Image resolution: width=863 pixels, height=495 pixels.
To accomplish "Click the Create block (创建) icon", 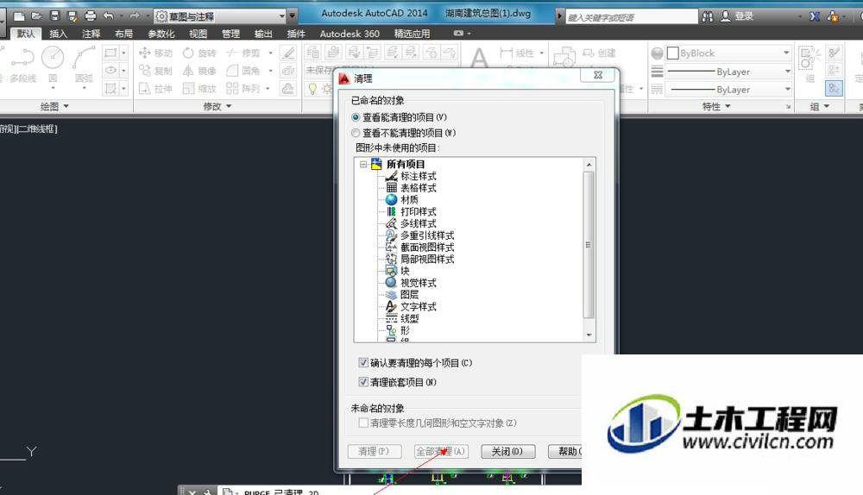I will click(x=599, y=53).
